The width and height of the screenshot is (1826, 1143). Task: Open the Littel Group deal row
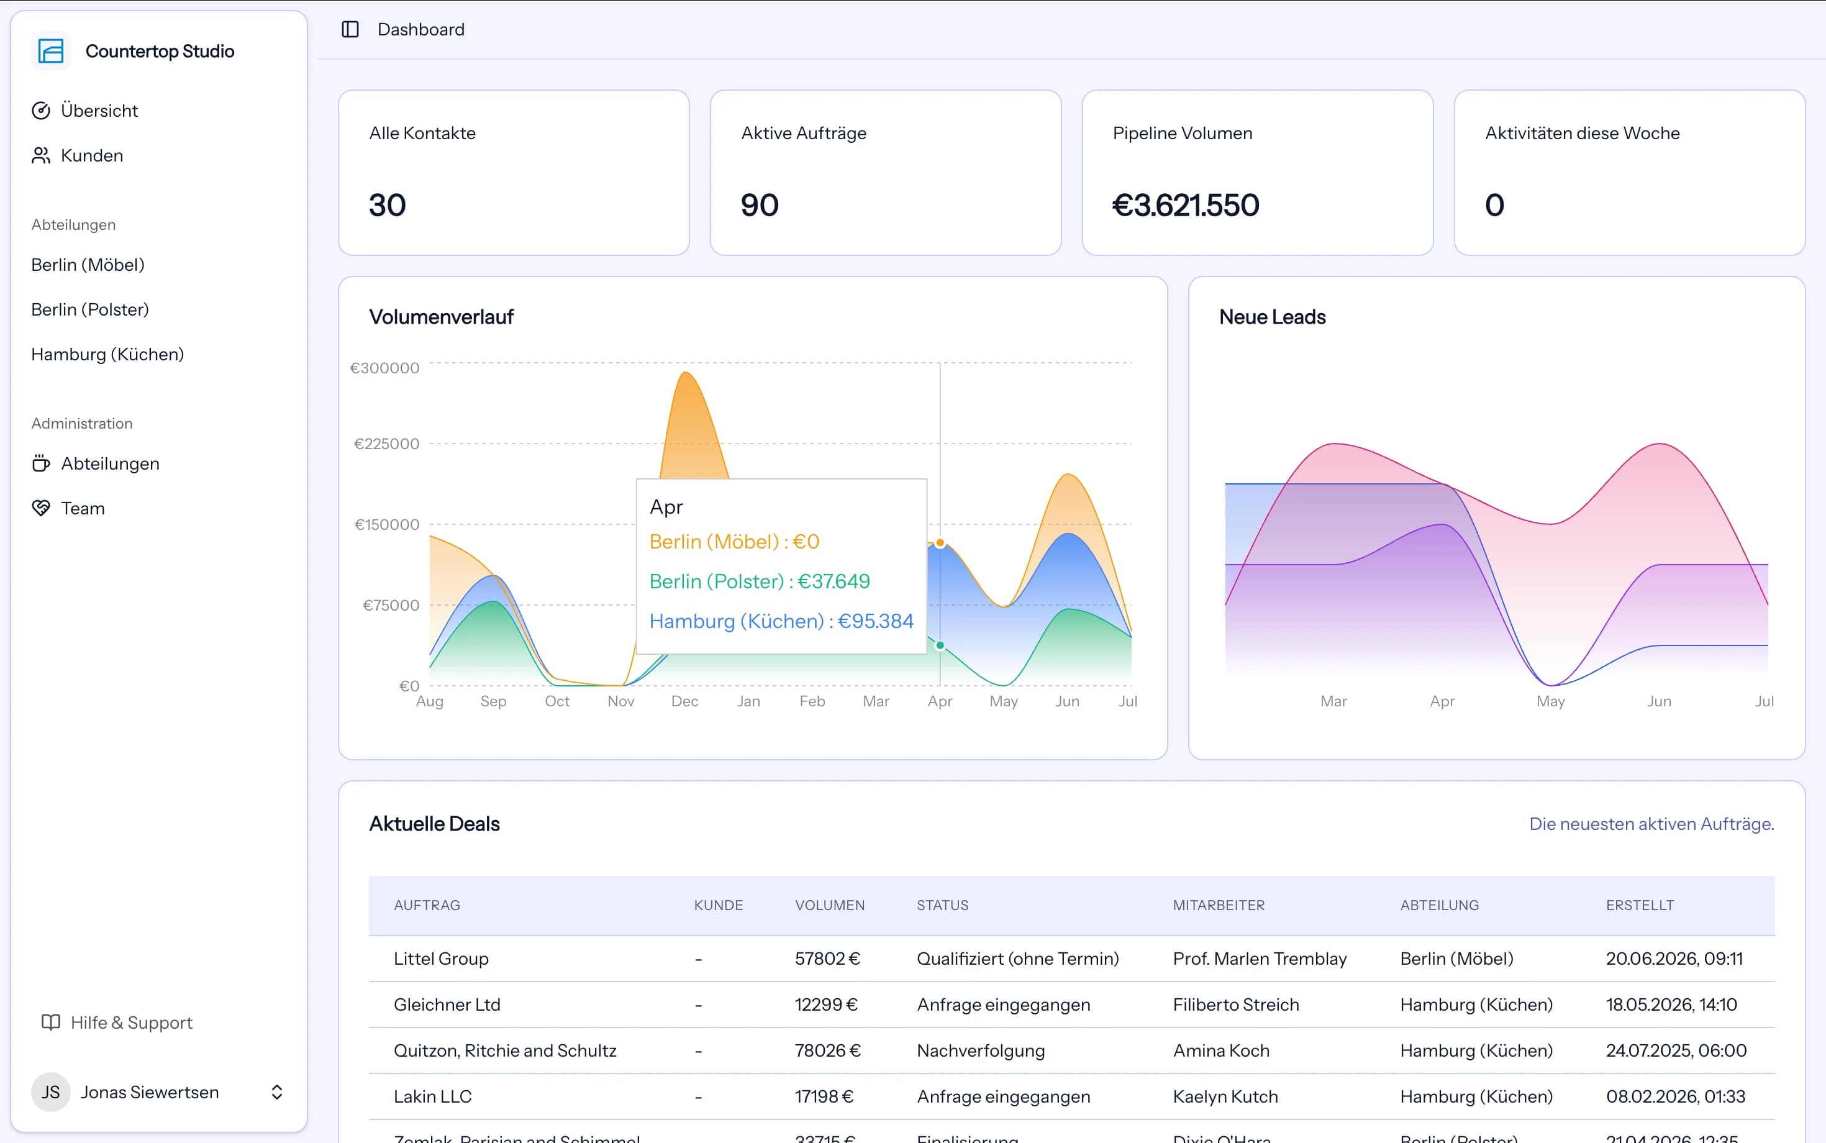click(x=1072, y=959)
